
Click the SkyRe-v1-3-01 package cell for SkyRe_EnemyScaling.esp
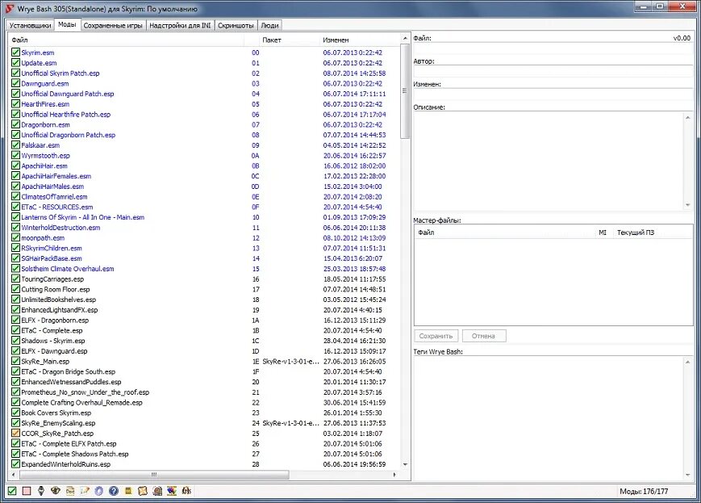(290, 423)
